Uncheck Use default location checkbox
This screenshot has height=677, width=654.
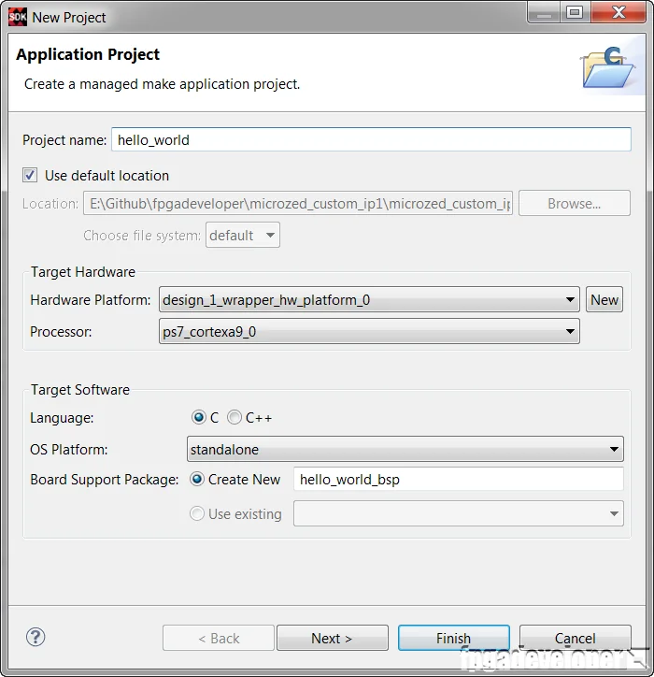[30, 175]
